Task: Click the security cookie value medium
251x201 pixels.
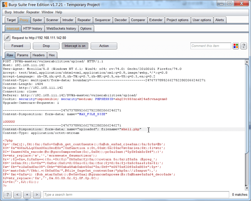Action: click(x=85, y=99)
